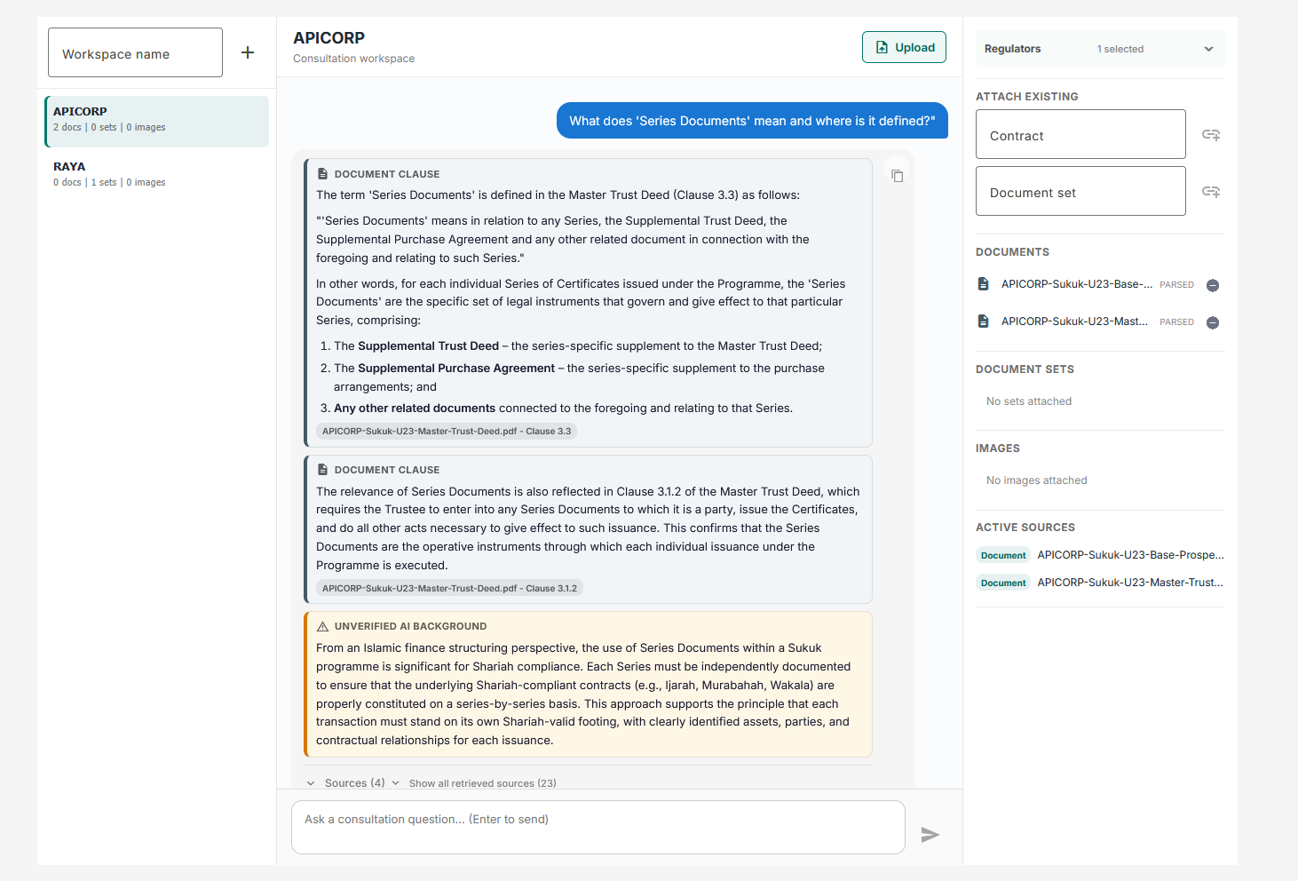Click document icon on second Document Clause card

[x=323, y=470]
